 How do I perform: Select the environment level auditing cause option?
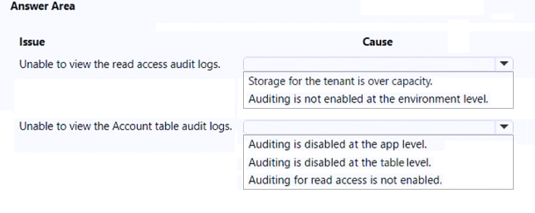(x=368, y=98)
